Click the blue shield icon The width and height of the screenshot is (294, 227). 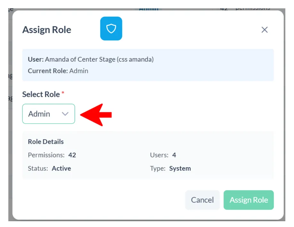click(111, 29)
